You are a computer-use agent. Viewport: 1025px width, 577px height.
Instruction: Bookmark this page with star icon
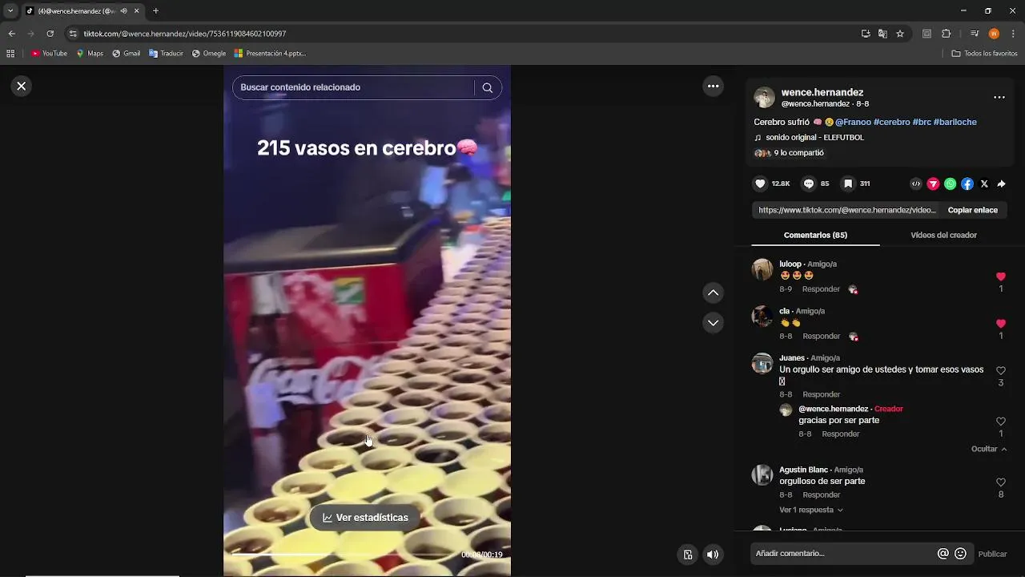900,34
